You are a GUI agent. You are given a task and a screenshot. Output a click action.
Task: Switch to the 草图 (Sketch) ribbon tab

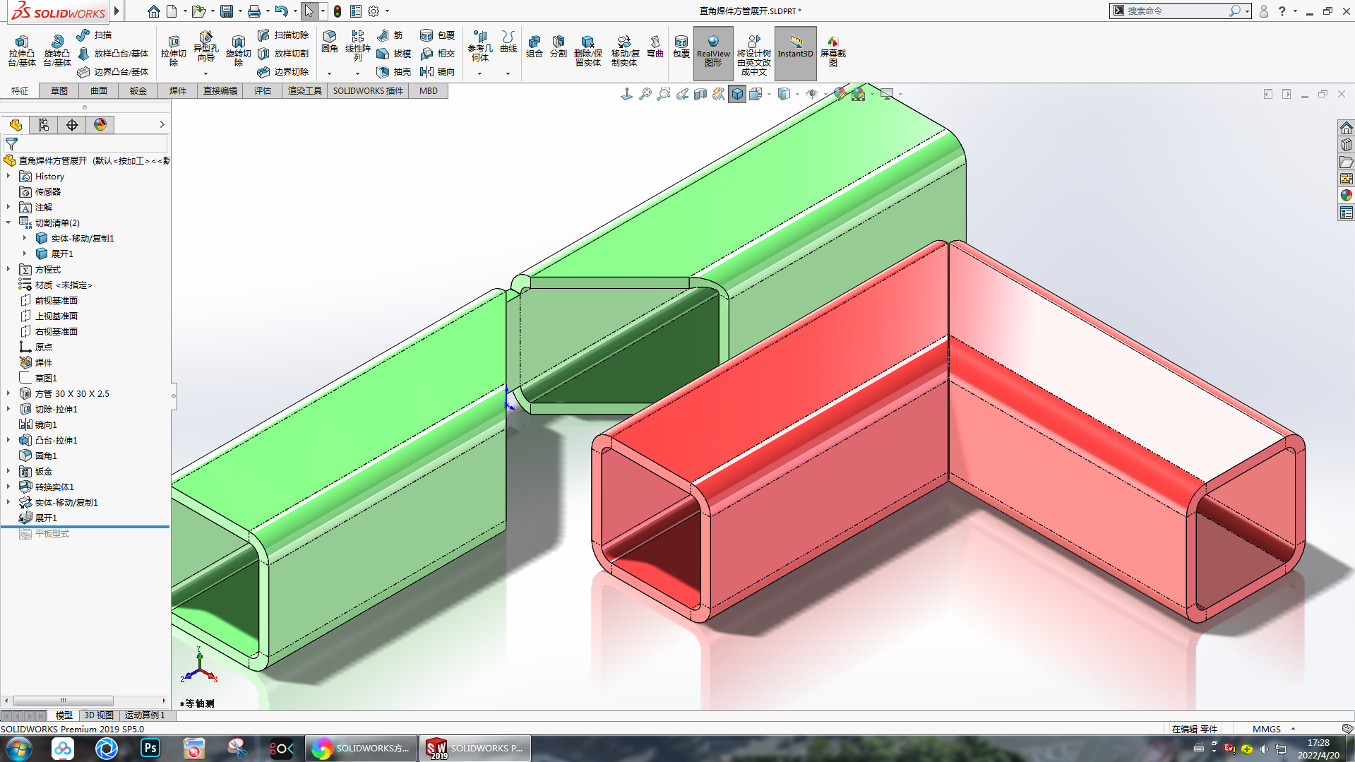[59, 91]
